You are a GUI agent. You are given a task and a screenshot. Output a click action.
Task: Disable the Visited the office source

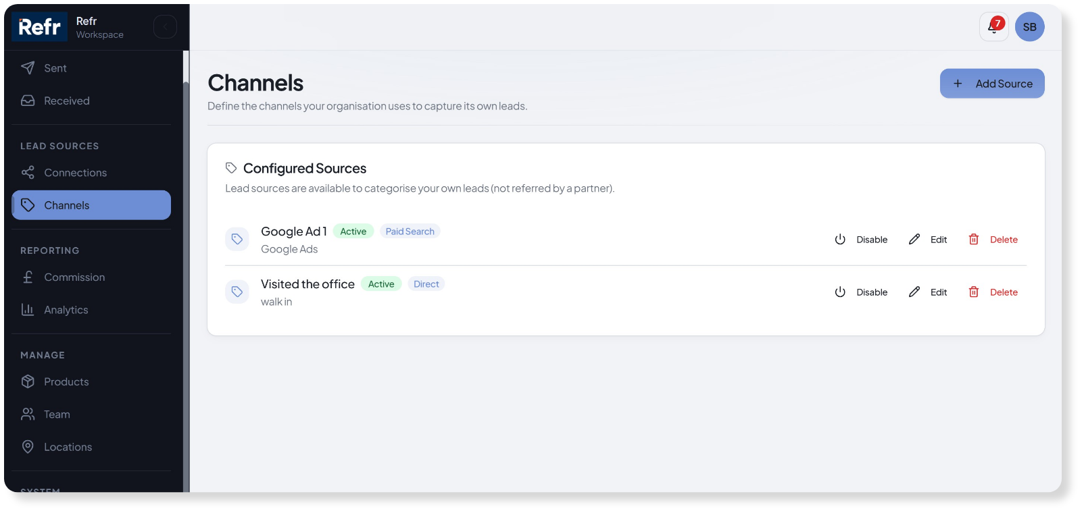(x=861, y=292)
